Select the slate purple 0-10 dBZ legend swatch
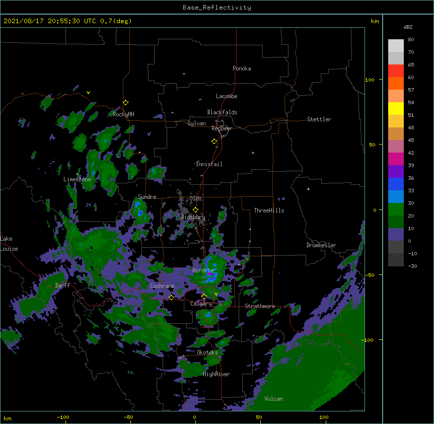The height and width of the screenshot is (424, 434). pos(396,235)
